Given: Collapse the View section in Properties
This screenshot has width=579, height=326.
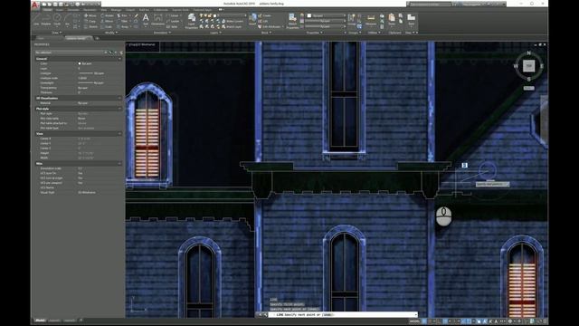Looking at the screenshot, I should click(119, 134).
